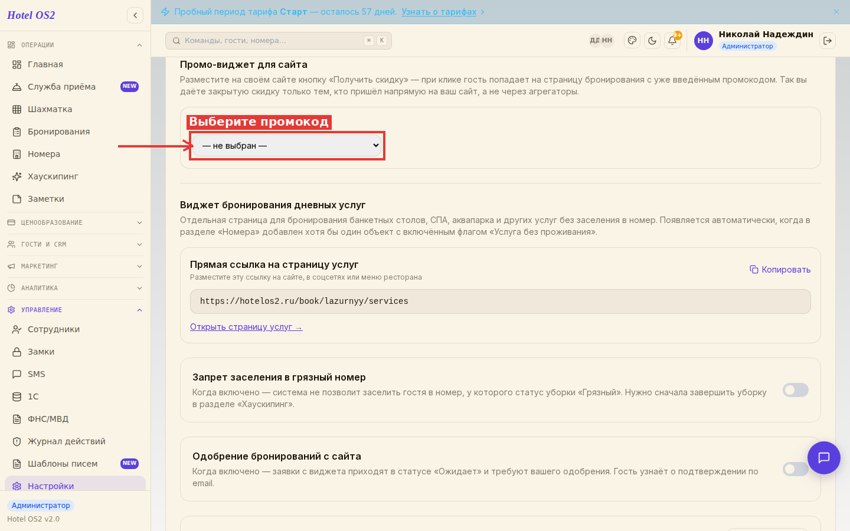The image size is (850, 531).
Task: Toggle approval of website bookings
Action: point(796,469)
